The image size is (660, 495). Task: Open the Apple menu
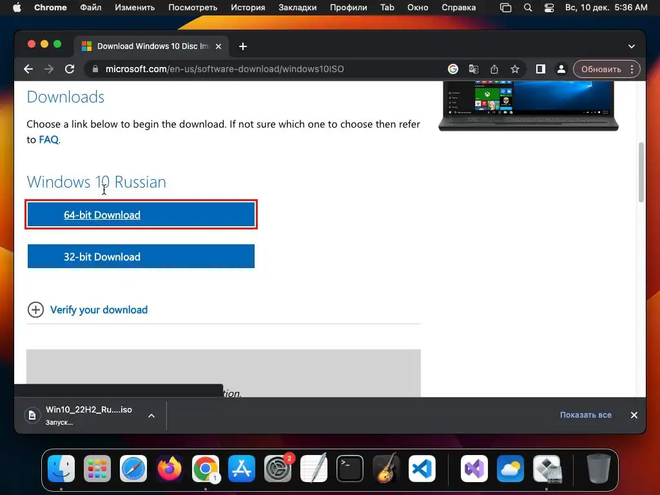coord(17,8)
